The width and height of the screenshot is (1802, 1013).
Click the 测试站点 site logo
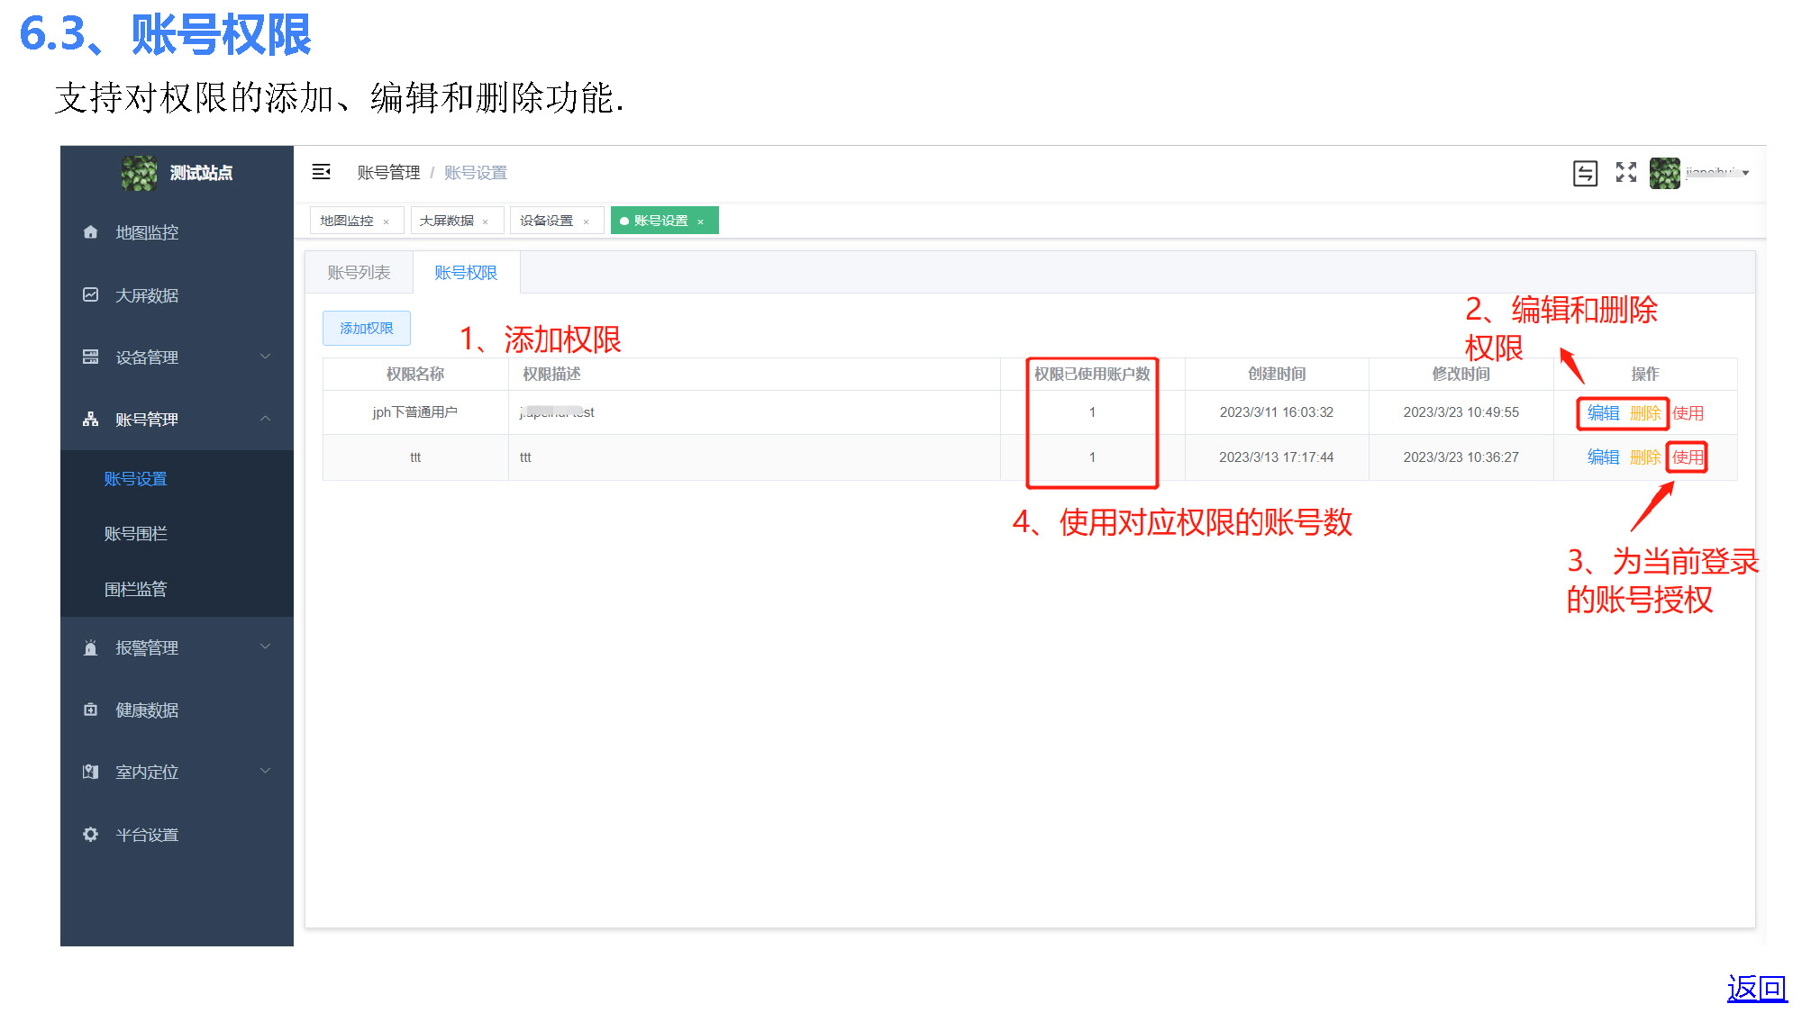pyautogui.click(x=139, y=173)
